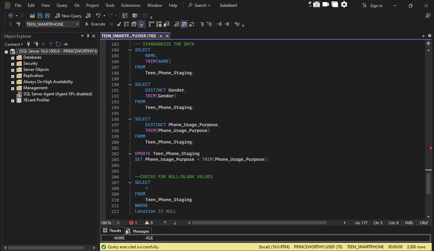Display the estimated execution plan
The height and width of the screenshot is (251, 434).
click(x=126, y=24)
